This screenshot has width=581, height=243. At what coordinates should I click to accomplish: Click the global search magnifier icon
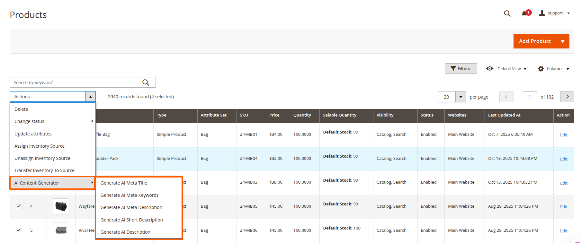507,13
